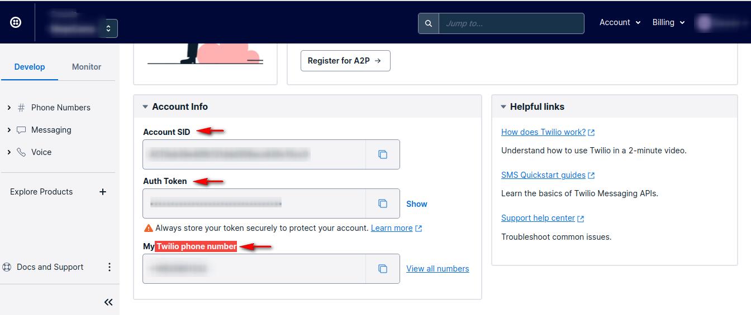Open Phone Numbers in sidebar
Image resolution: width=751 pixels, height=315 pixels.
coord(61,108)
